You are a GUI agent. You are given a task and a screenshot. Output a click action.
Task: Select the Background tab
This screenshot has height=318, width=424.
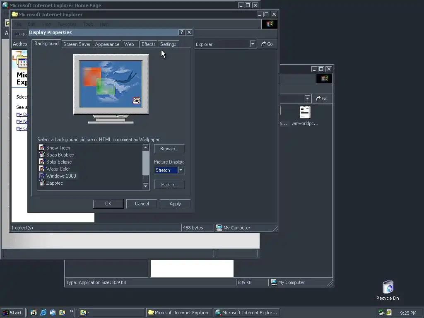(46, 43)
